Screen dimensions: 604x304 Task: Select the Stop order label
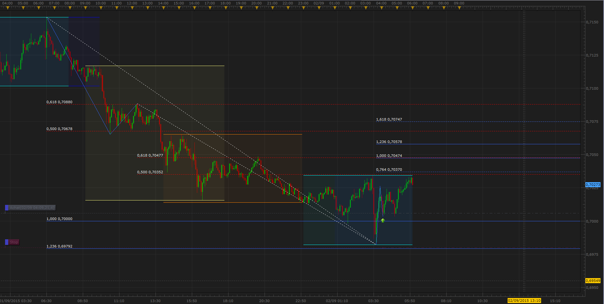click(x=14, y=242)
